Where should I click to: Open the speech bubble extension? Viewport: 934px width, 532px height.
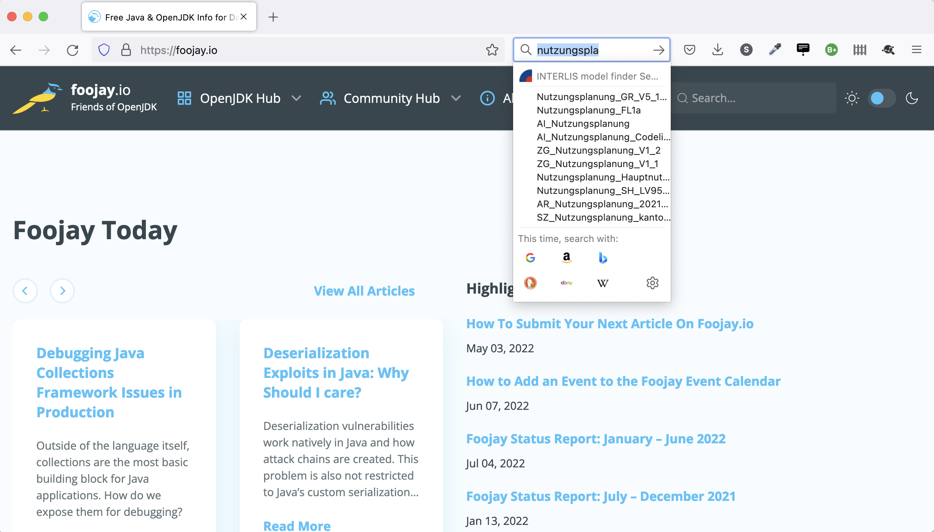[803, 50]
